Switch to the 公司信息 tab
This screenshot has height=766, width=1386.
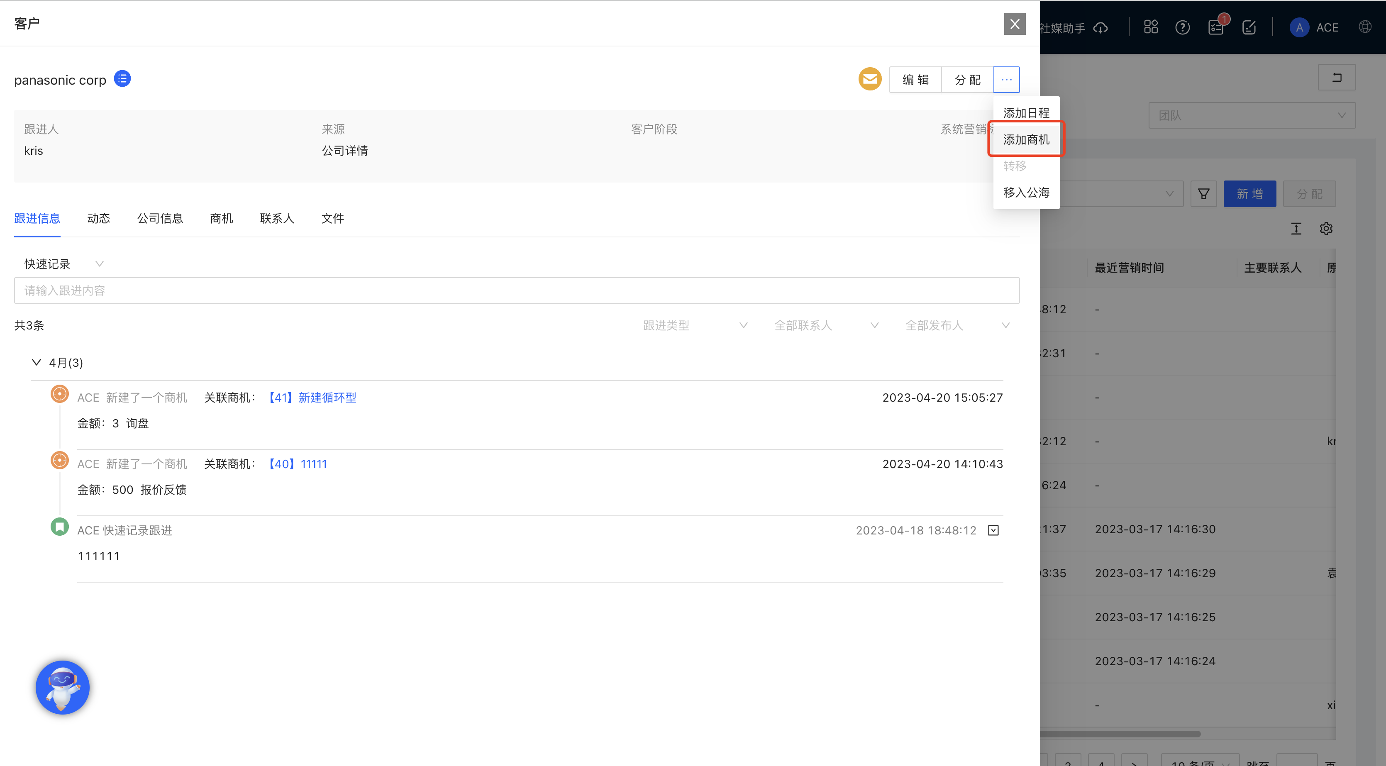160,218
